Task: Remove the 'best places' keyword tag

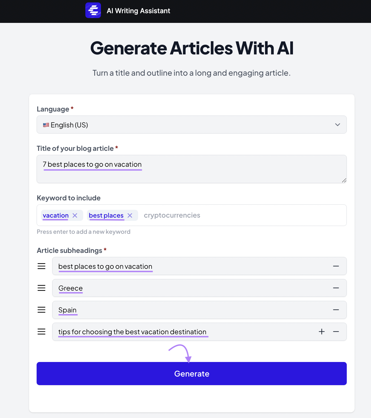Action: [x=130, y=215]
